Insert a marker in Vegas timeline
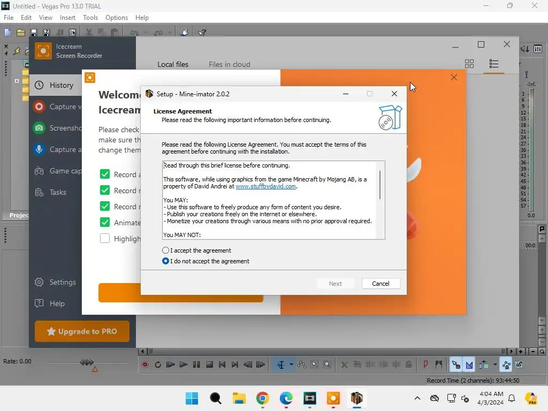The width and height of the screenshot is (548, 411). [x=425, y=364]
